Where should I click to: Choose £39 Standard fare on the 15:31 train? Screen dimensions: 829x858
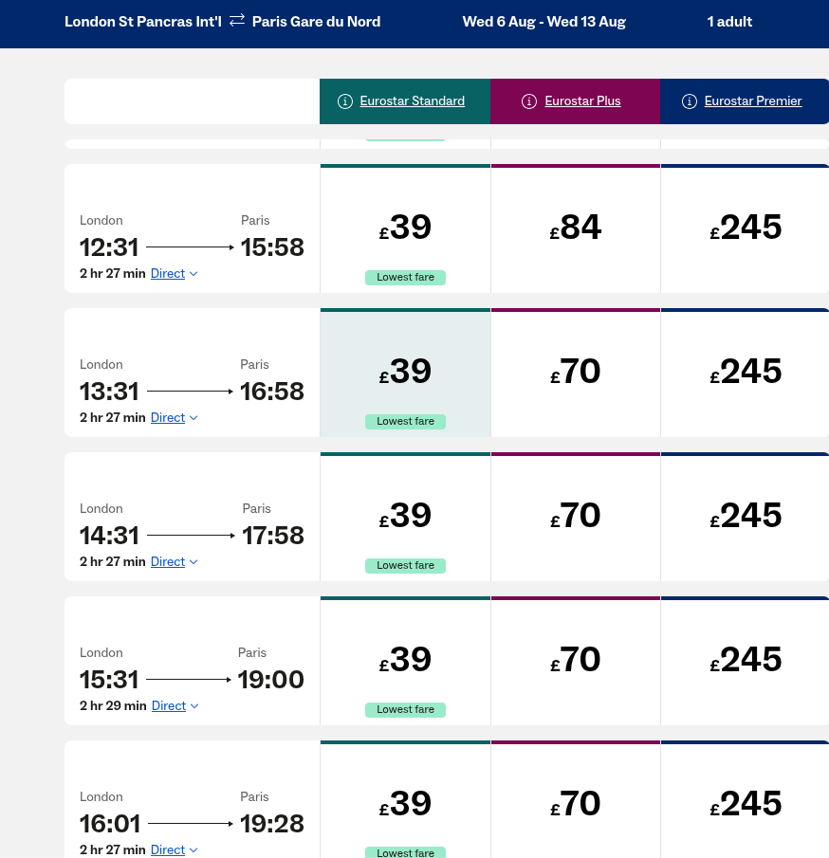405,661
